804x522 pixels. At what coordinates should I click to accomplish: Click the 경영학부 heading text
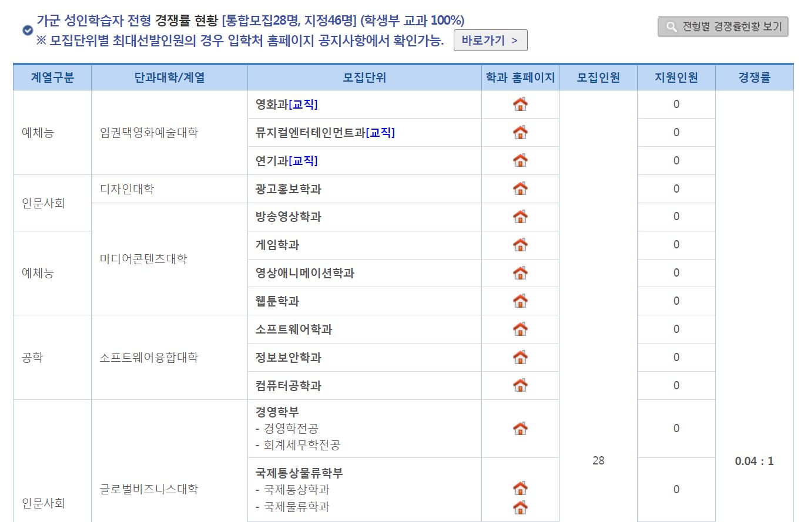pos(277,412)
